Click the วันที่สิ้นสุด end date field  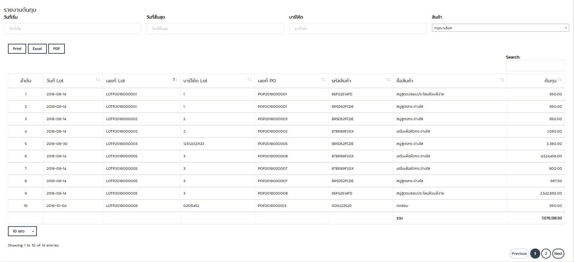click(215, 29)
